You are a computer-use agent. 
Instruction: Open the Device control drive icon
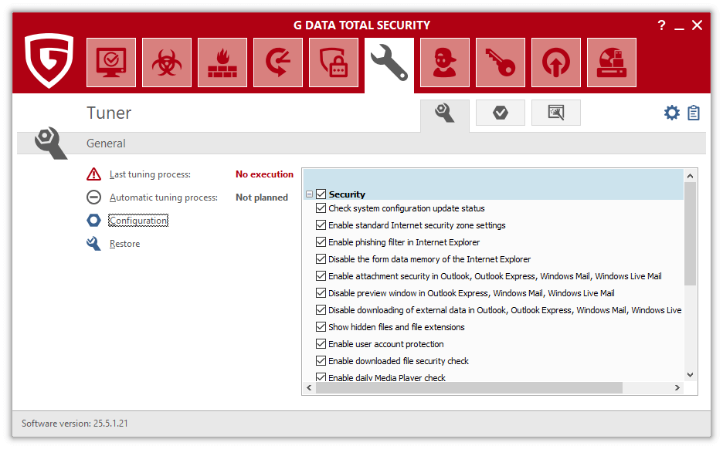(x=612, y=62)
